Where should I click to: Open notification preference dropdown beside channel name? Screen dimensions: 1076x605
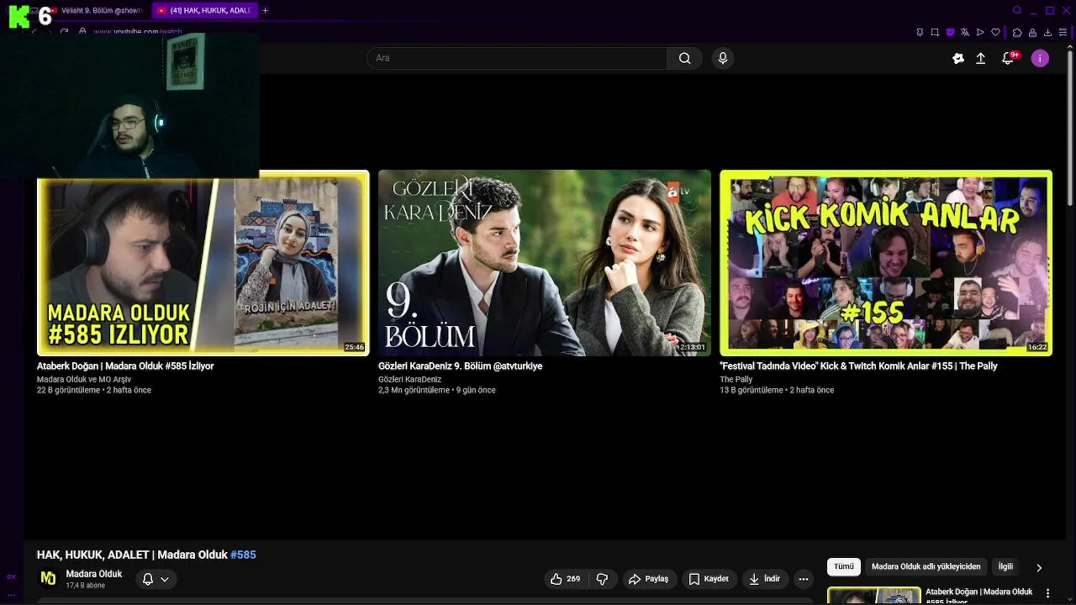click(156, 579)
